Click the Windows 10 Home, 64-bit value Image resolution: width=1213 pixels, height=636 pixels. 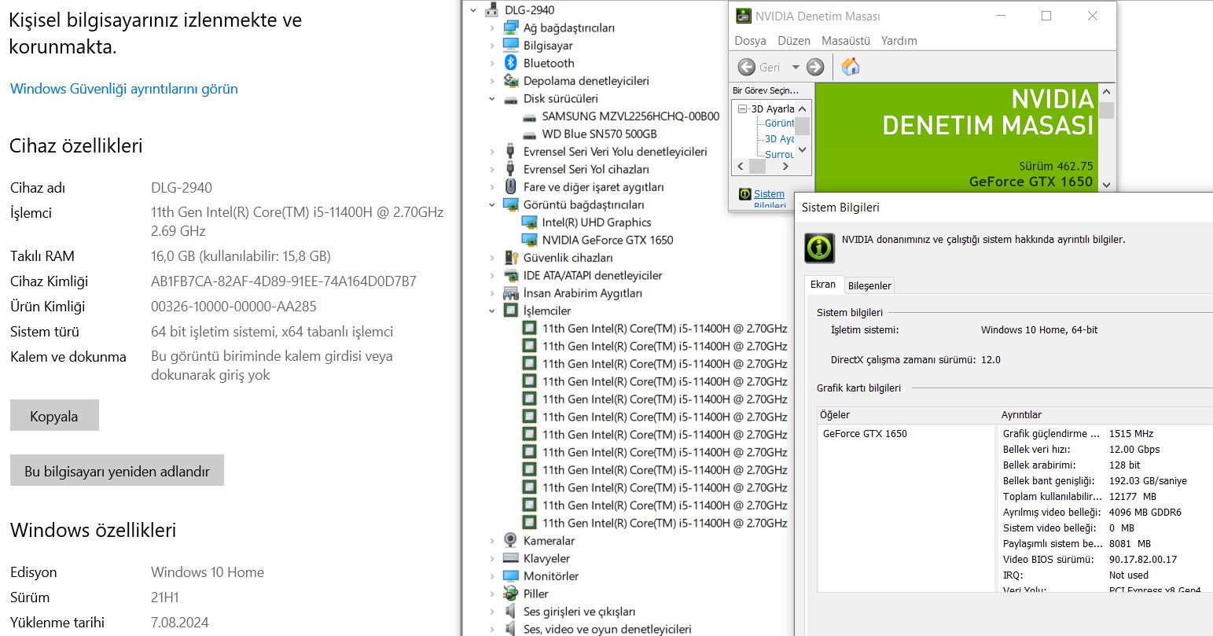pyautogui.click(x=1039, y=330)
